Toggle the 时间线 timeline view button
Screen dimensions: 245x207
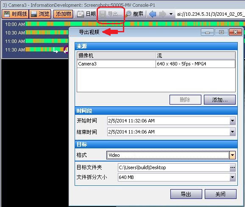pyautogui.click(x=15, y=14)
